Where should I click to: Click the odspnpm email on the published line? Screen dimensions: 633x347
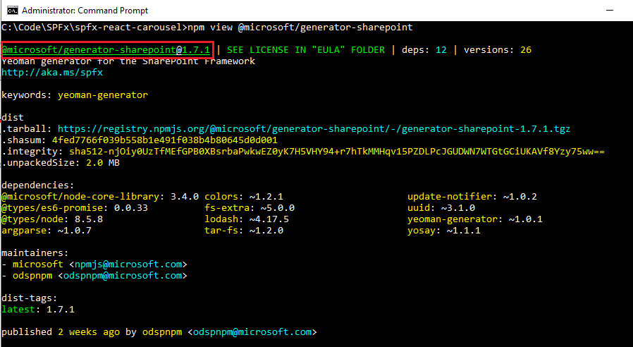(252, 331)
